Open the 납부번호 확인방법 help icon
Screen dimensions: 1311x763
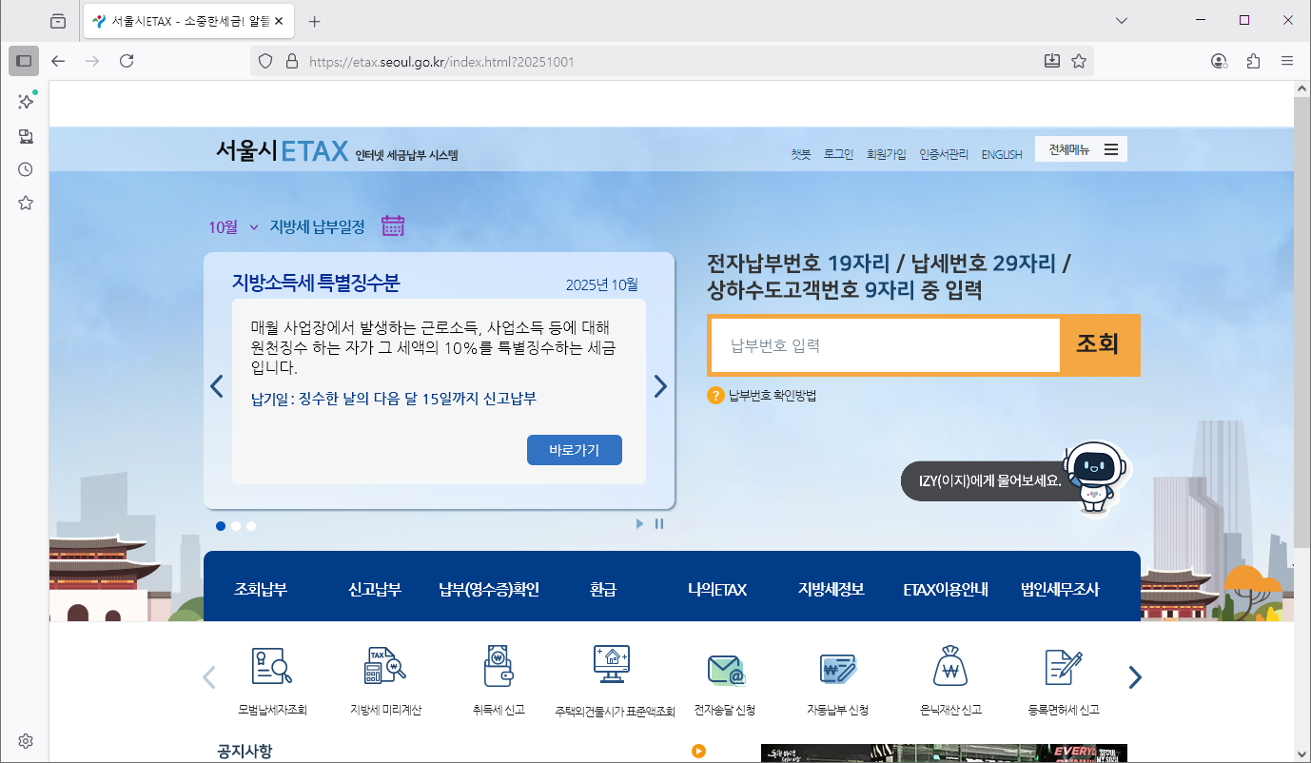click(715, 394)
